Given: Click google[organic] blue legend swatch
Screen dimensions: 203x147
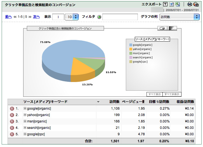Looking at the screenshot, I should (x=131, y=45).
